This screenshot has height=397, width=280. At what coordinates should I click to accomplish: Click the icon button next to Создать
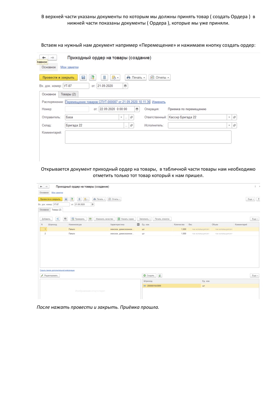tap(160, 275)
